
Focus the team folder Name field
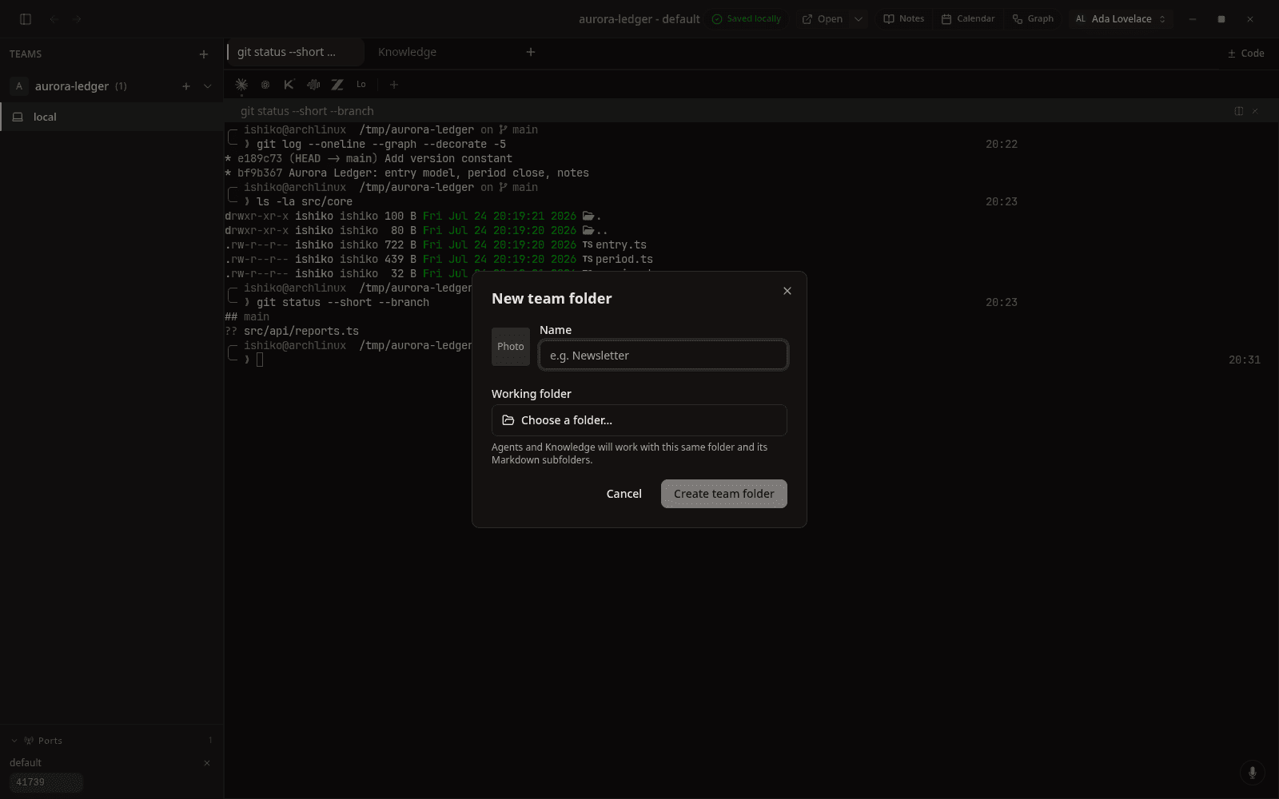663,356
